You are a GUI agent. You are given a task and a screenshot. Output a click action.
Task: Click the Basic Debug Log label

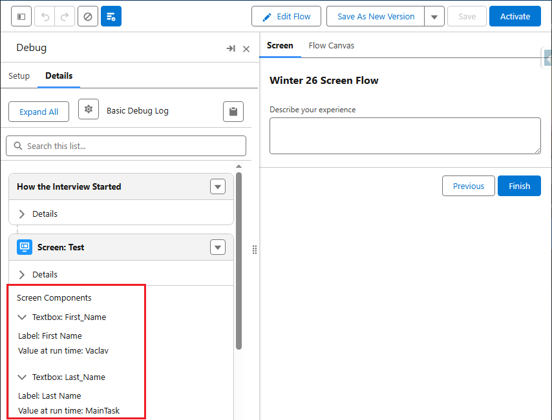click(x=138, y=111)
